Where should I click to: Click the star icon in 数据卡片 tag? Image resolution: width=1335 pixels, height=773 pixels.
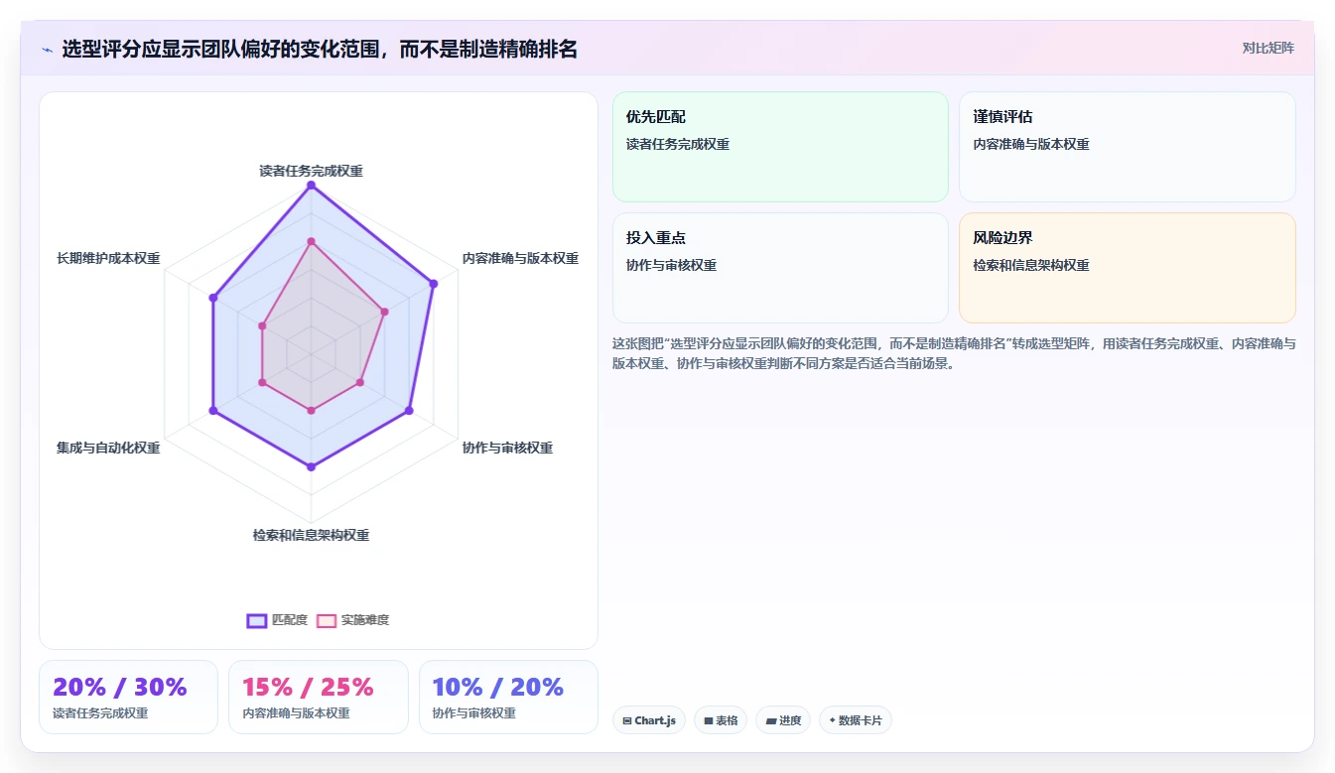pyautogui.click(x=832, y=720)
